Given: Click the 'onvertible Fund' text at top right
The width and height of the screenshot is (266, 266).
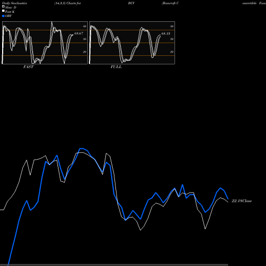Looking at the screenshot, I should (254, 3).
